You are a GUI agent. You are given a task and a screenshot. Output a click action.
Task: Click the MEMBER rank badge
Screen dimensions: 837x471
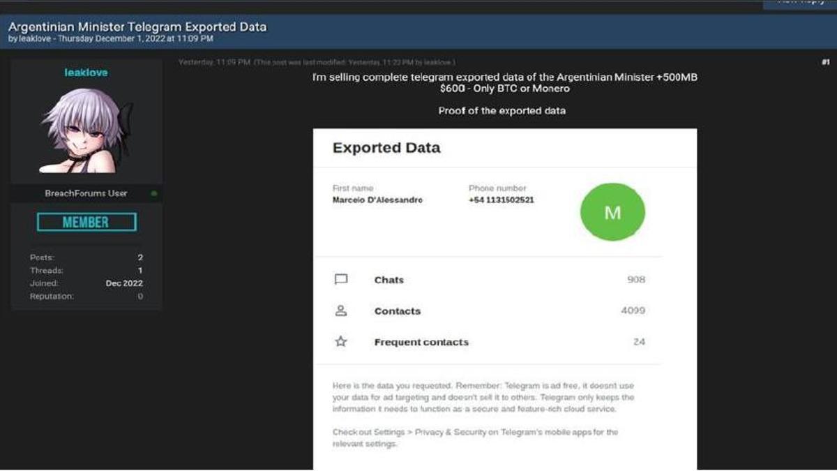(x=86, y=222)
